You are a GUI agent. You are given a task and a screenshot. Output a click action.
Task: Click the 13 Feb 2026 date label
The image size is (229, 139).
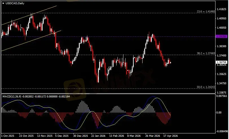click(x=117, y=136)
